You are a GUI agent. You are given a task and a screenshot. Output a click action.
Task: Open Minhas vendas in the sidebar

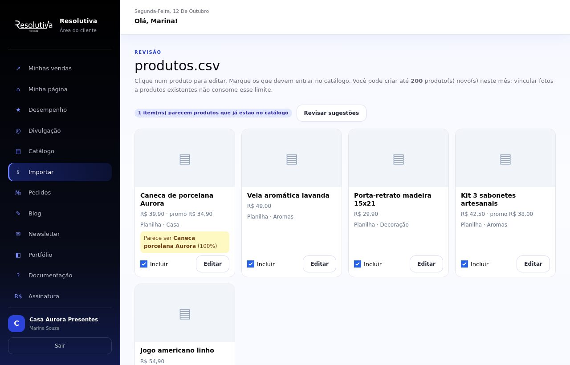(x=60, y=69)
